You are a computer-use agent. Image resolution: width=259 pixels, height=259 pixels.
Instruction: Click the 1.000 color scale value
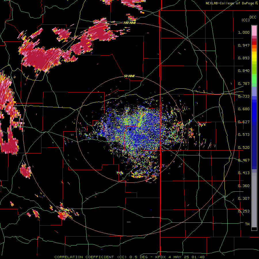coord(244,32)
